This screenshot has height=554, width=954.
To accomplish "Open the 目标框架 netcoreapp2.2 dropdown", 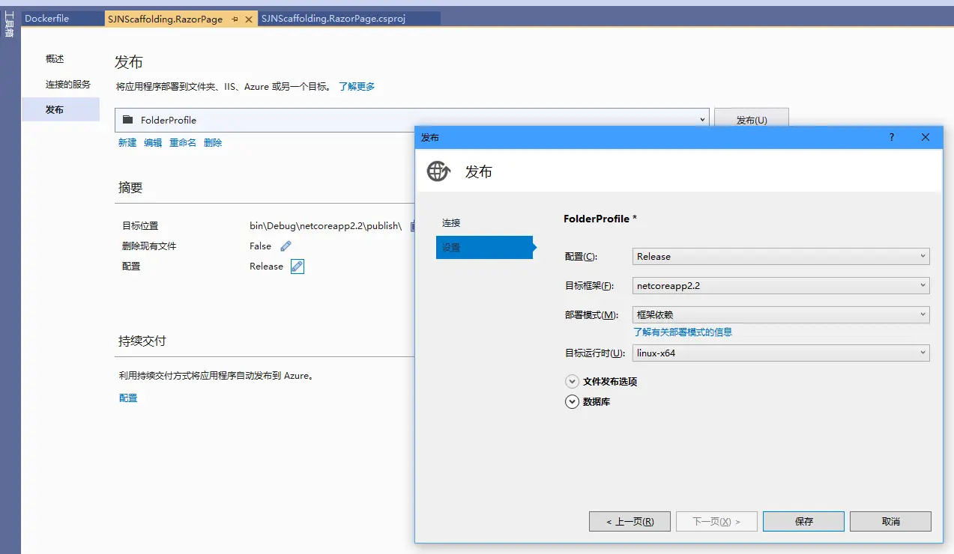I will pyautogui.click(x=781, y=285).
